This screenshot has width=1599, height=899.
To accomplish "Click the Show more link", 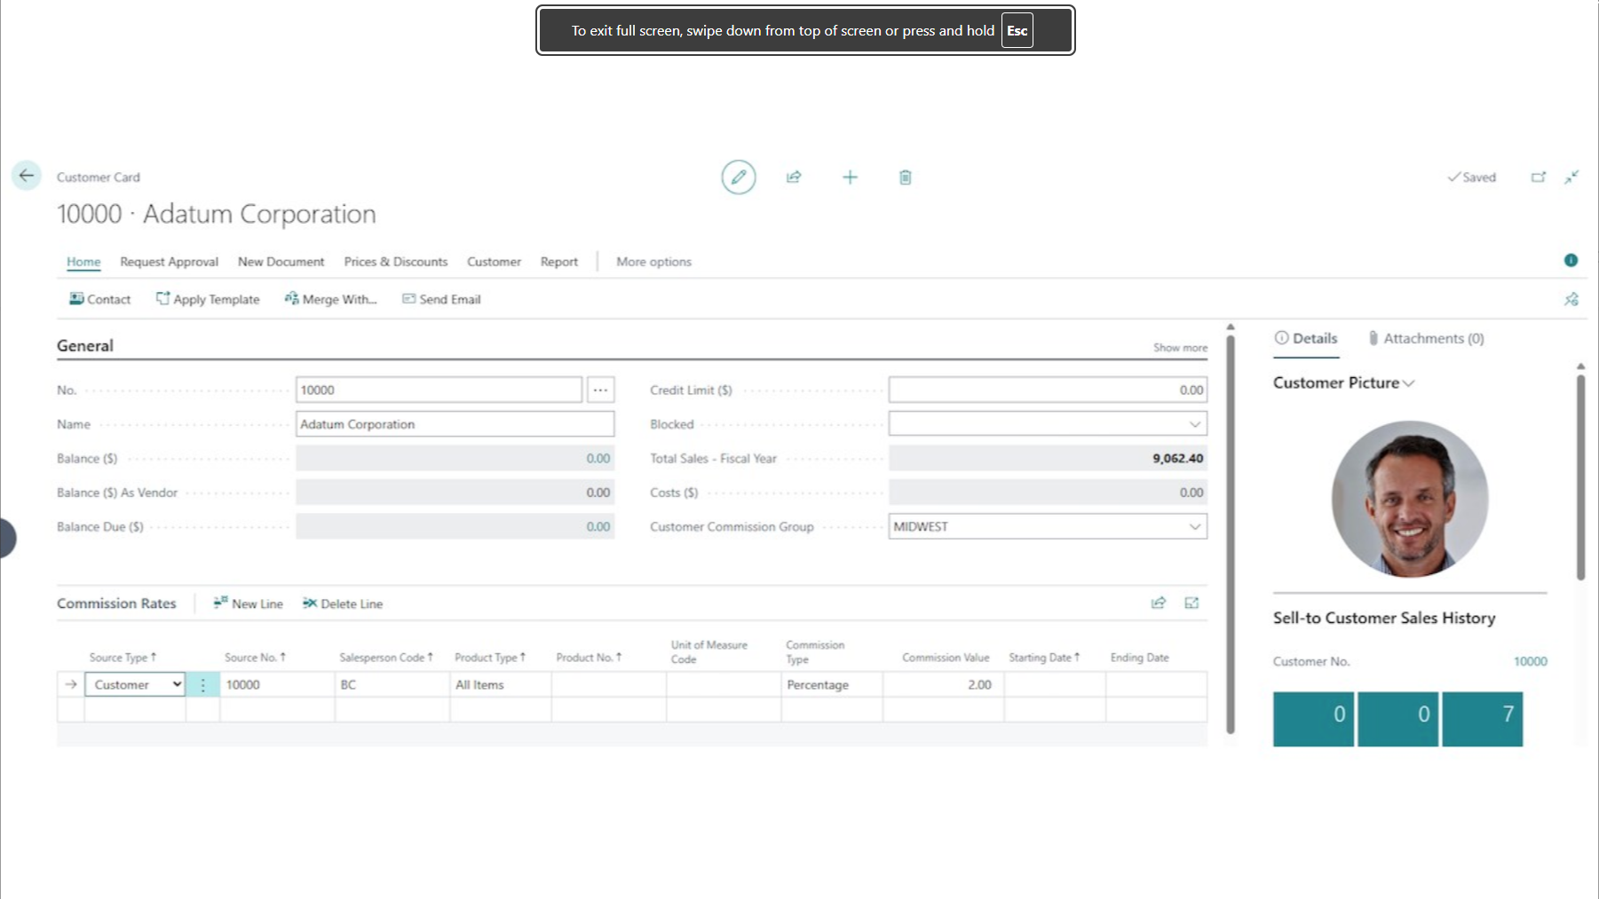I will click(x=1179, y=348).
